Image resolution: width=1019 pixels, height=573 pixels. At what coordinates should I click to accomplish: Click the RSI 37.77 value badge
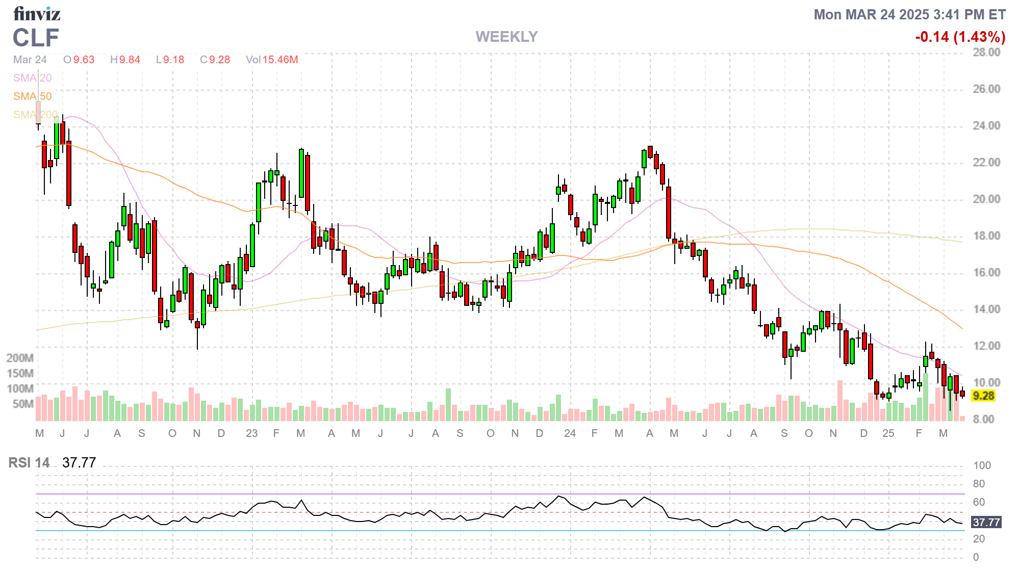986,522
